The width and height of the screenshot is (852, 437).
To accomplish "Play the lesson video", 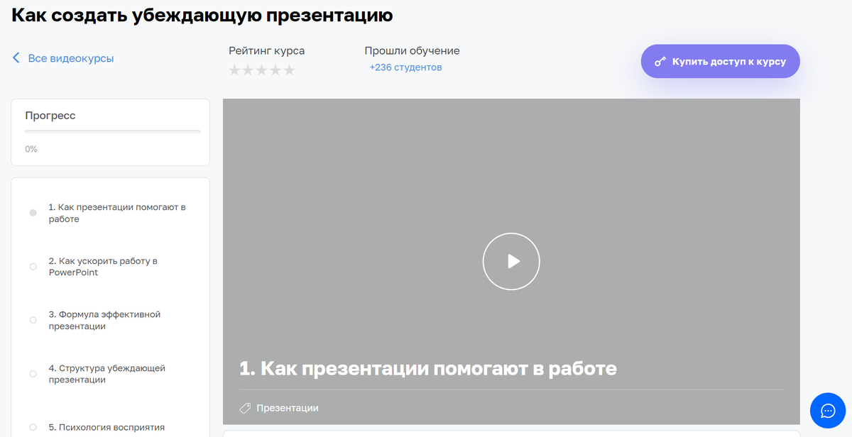I will (511, 261).
